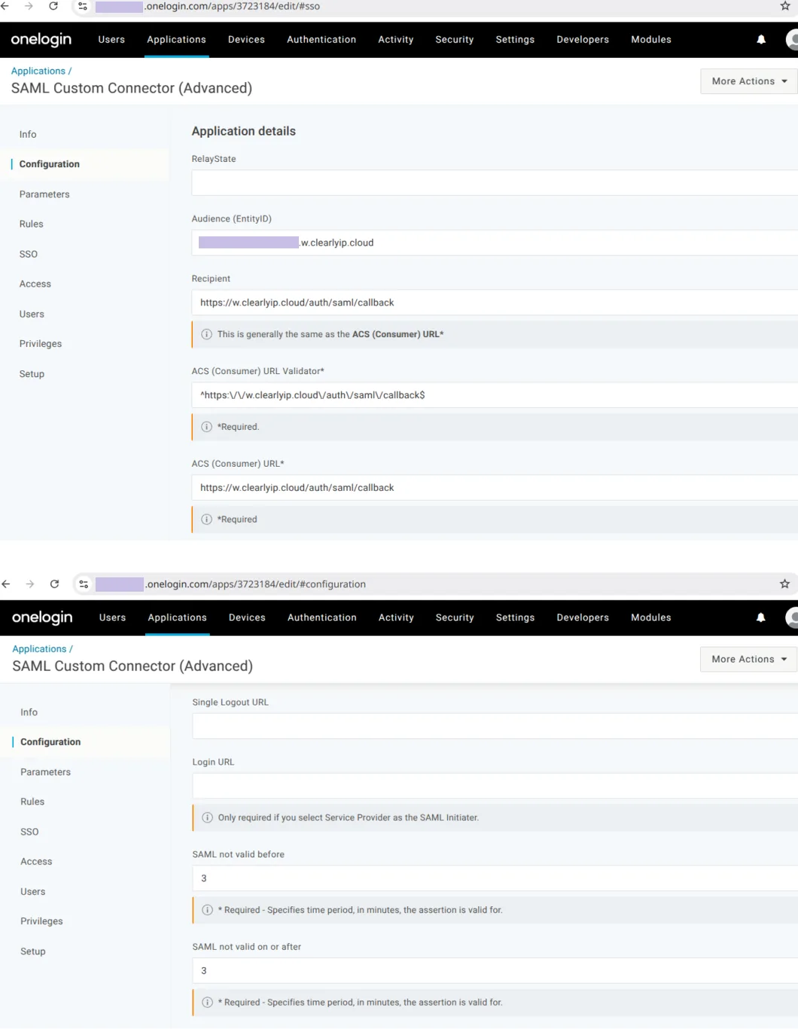Select the Rules sidebar tab in the #sso window
The height and width of the screenshot is (1029, 798).
pyautogui.click(x=32, y=224)
